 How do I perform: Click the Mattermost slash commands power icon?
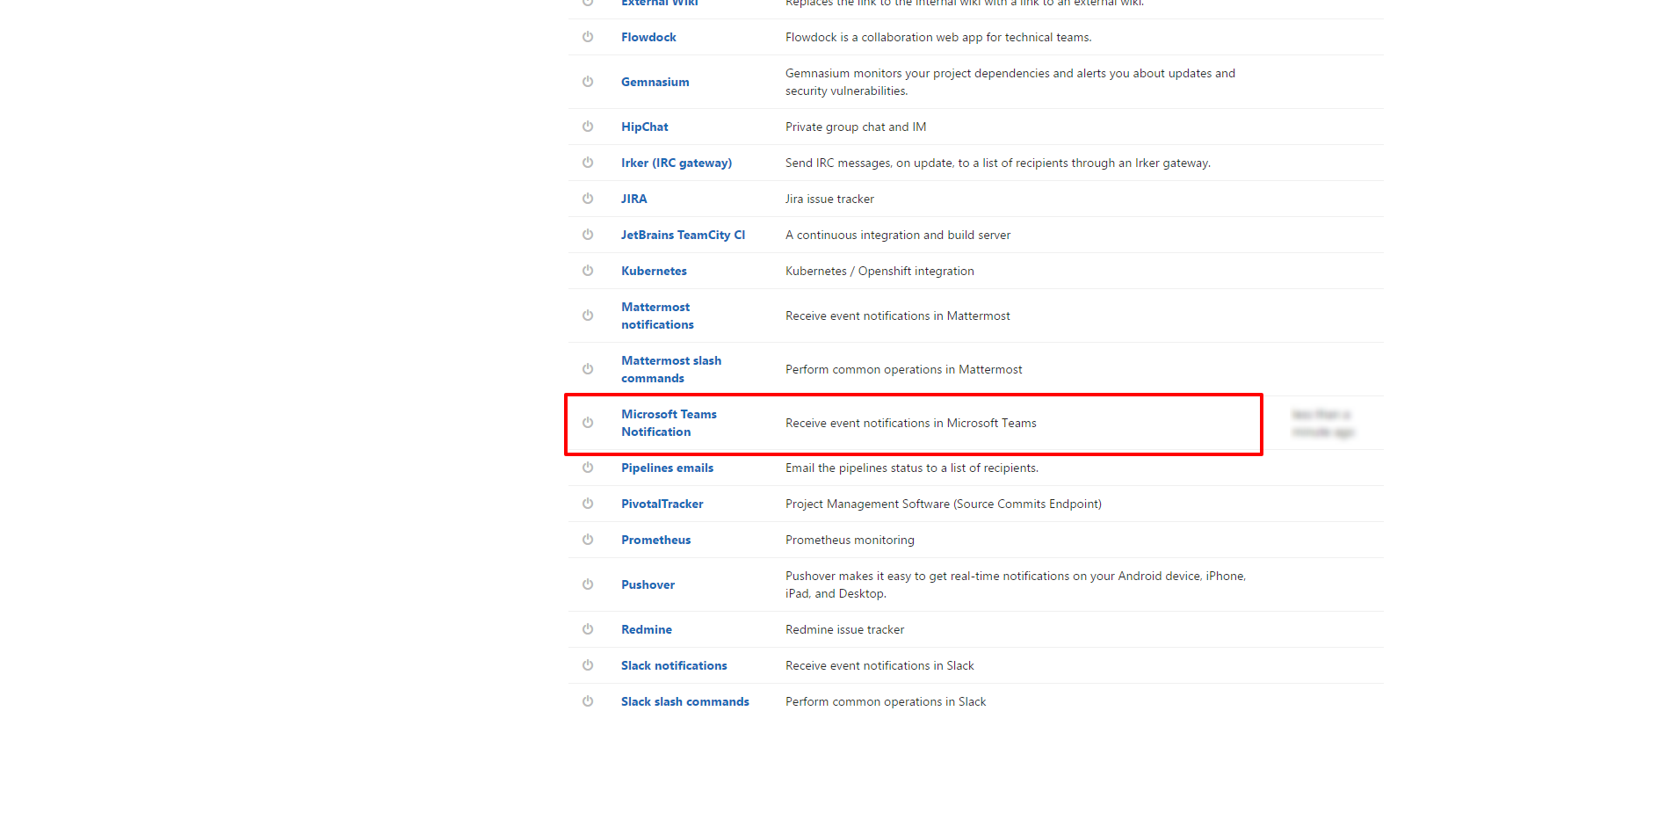coord(588,369)
